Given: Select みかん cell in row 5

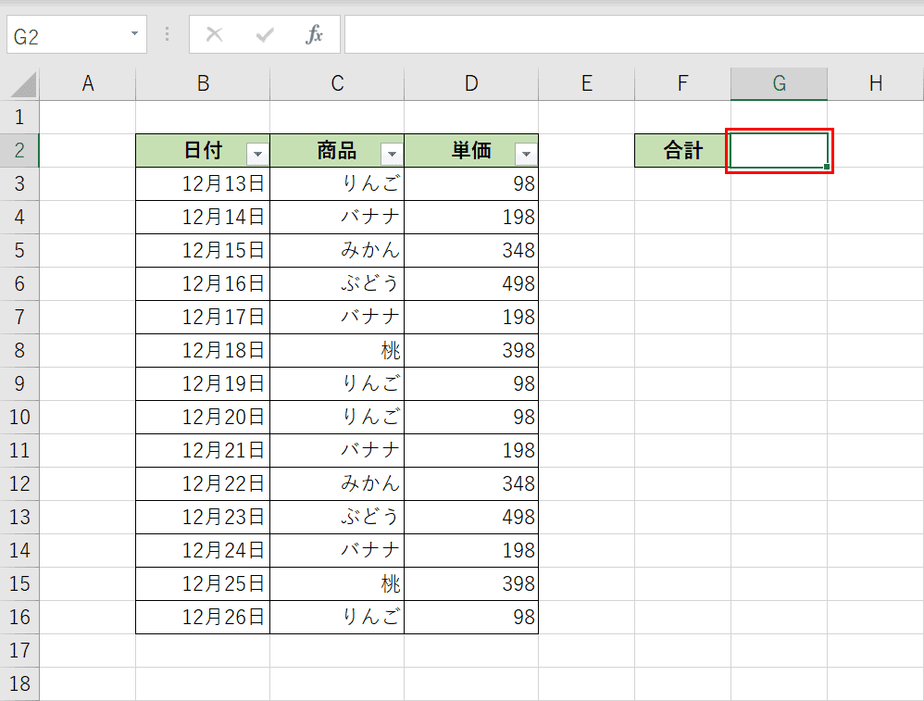Looking at the screenshot, I should [x=337, y=251].
